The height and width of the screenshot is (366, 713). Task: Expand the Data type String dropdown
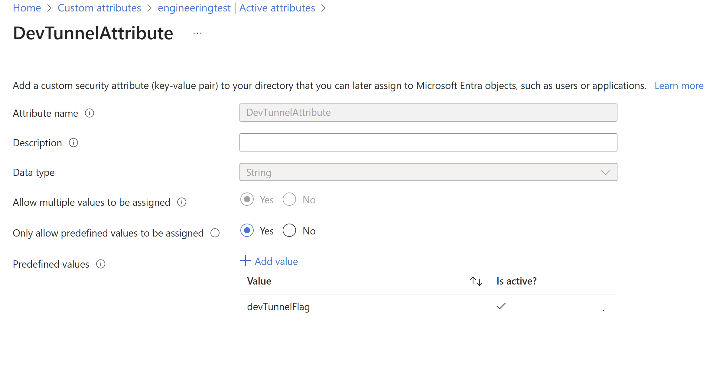[x=428, y=172]
